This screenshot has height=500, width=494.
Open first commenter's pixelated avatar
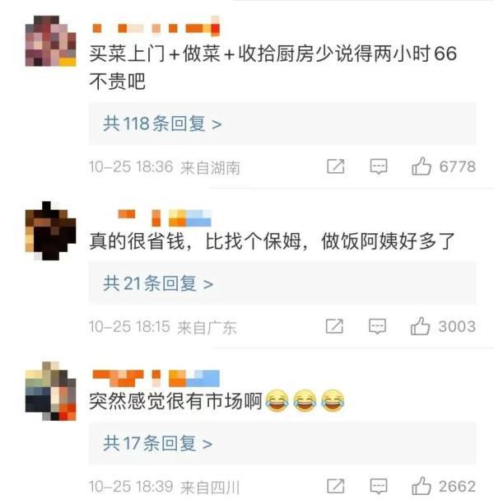click(51, 41)
